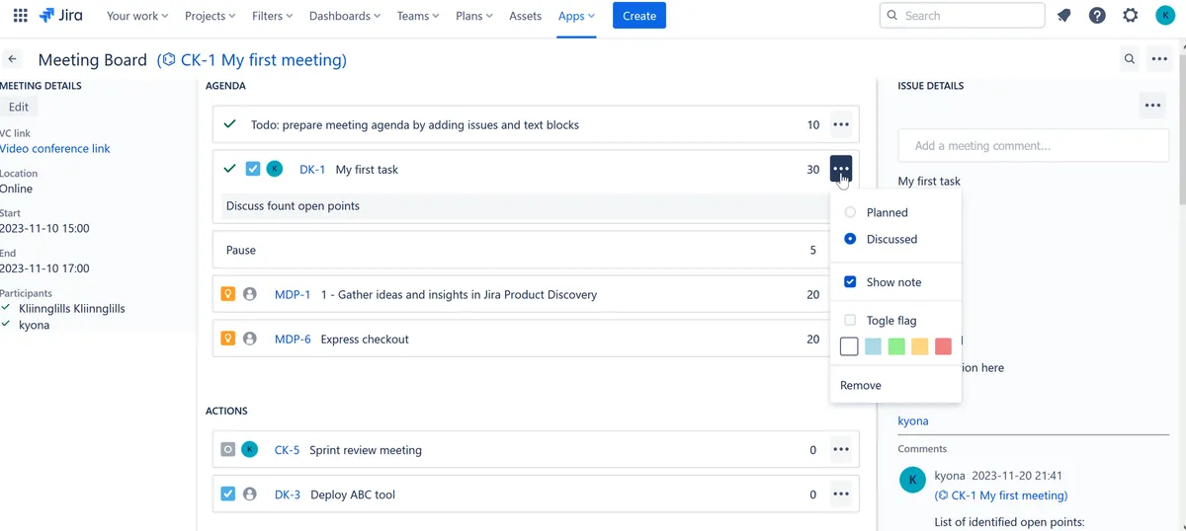Open the user profile avatar in top bar
This screenshot has height=531, width=1186.
1164,16
